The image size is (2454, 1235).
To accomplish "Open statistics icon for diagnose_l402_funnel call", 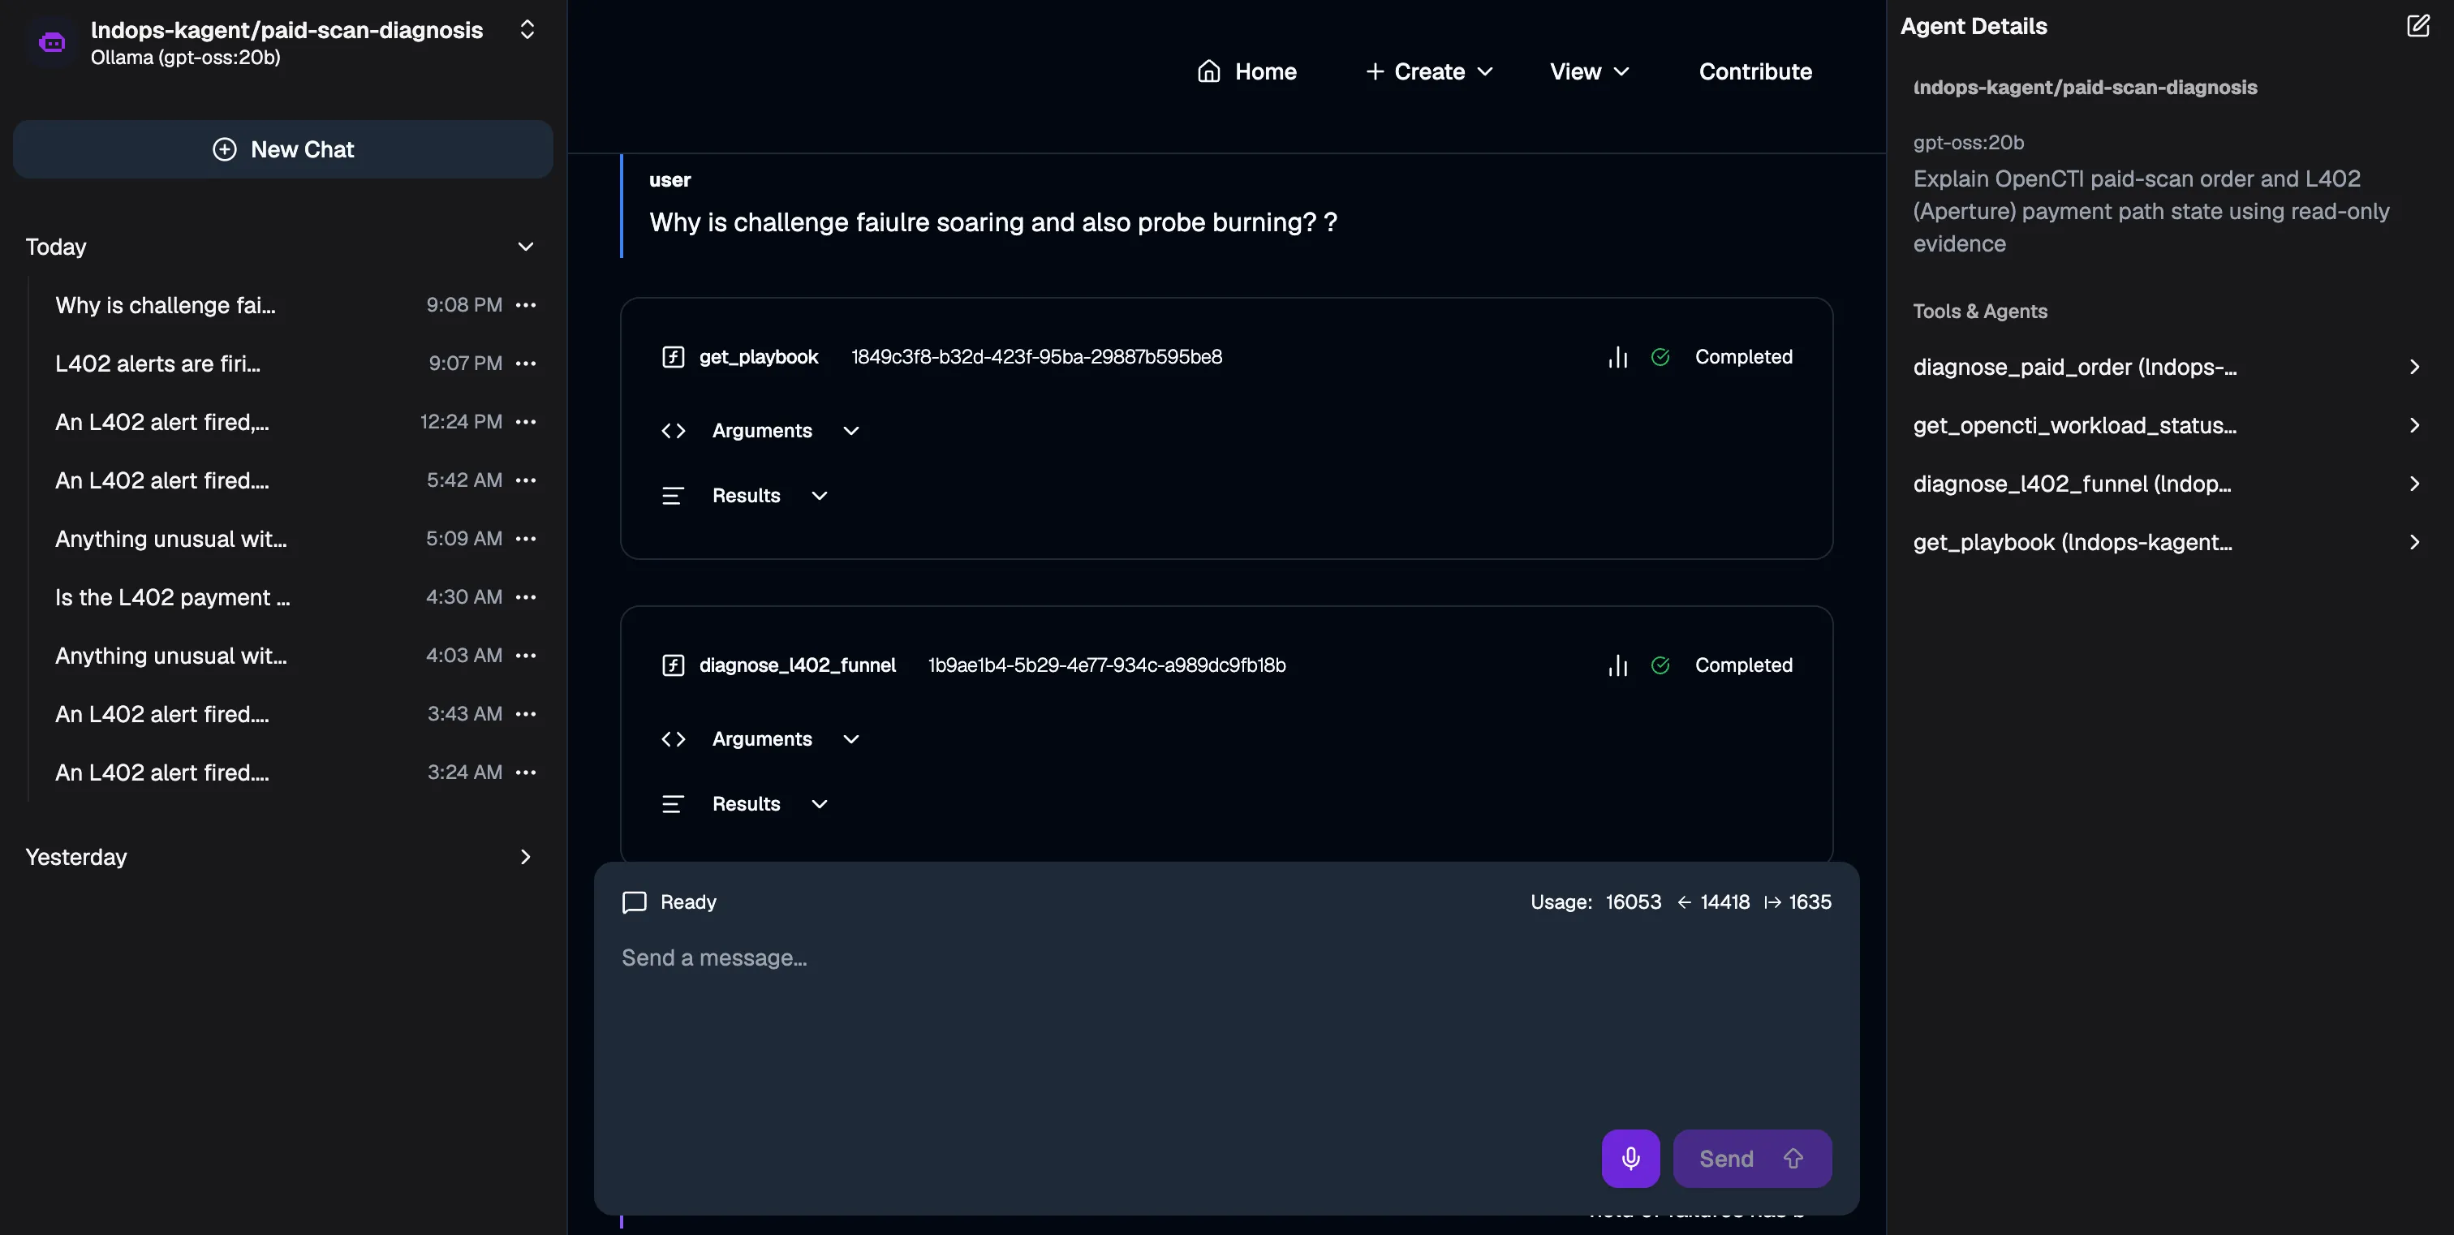I will pyautogui.click(x=1617, y=665).
